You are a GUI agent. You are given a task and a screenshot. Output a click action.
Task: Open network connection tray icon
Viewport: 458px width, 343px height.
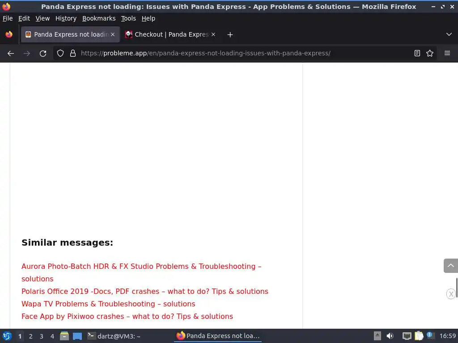point(407,336)
